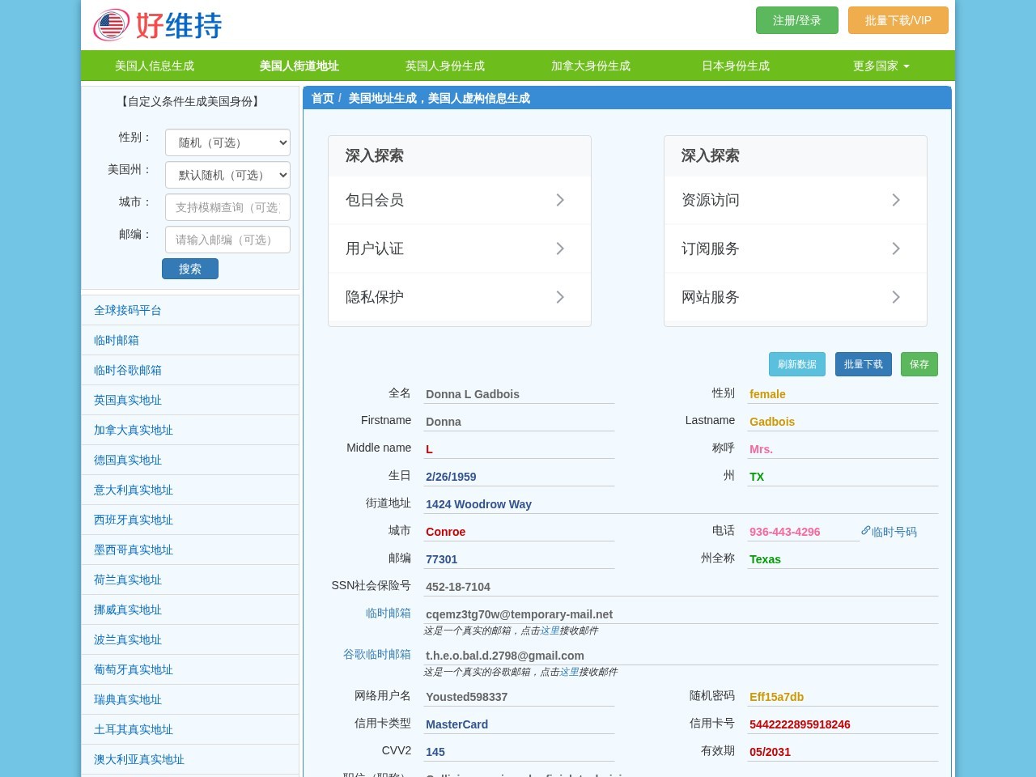Click the blue 批量下载 button

[x=864, y=364]
